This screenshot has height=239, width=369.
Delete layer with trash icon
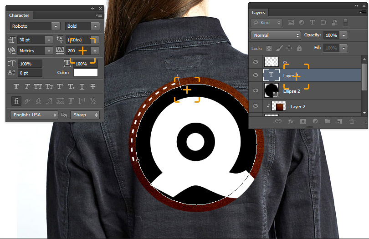coord(352,121)
